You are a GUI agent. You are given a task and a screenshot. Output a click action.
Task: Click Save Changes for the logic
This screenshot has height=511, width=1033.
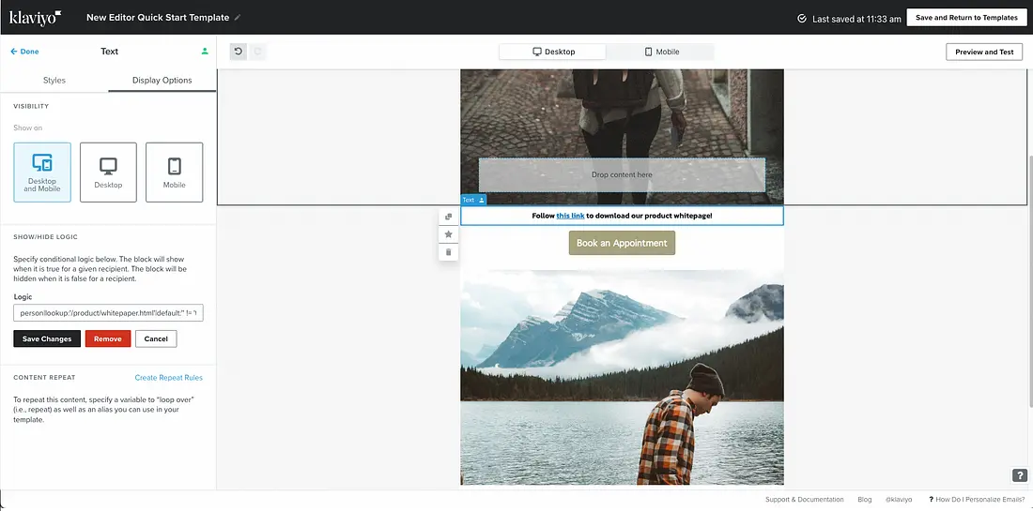[47, 338]
